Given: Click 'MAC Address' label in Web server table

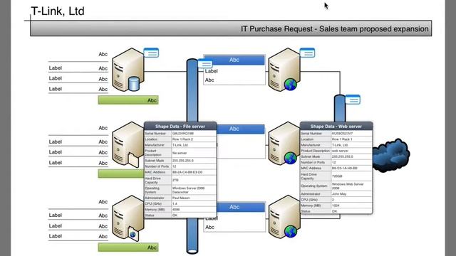Looking at the screenshot, I should pos(311,168).
